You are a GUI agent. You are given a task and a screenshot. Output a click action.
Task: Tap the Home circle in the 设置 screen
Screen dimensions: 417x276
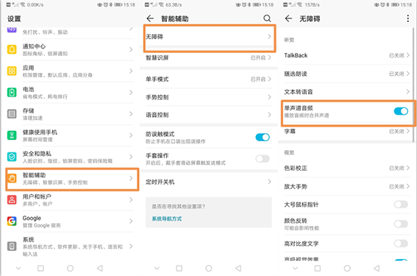[70, 269]
